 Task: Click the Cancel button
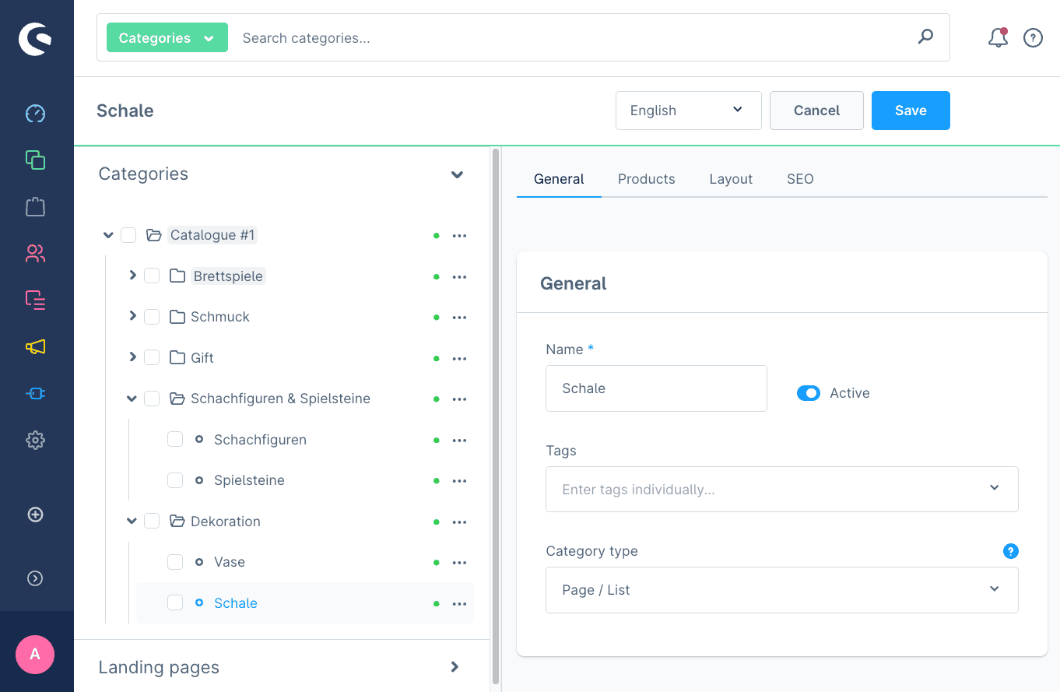[x=816, y=111]
